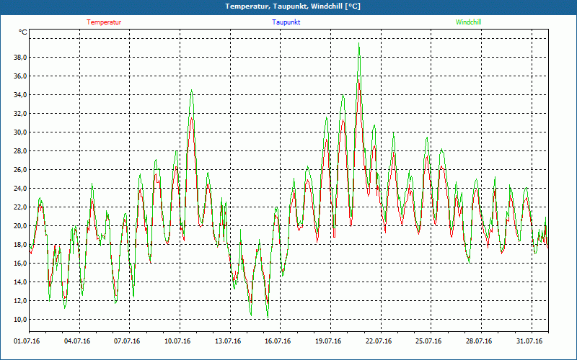This screenshot has width=577, height=360.
Task: Click the 32,0 y-axis value
Action: (20, 114)
